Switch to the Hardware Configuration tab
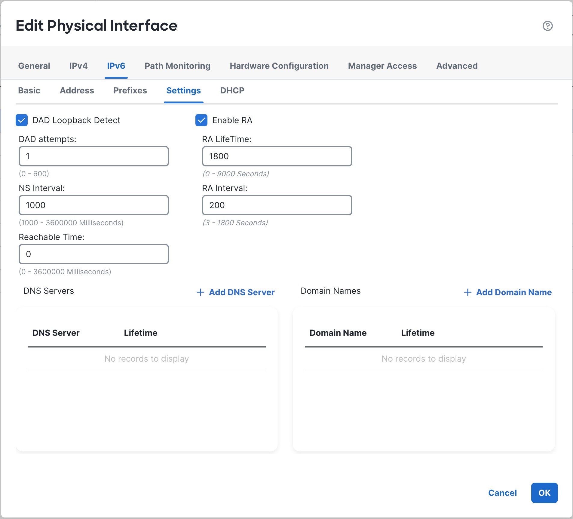The image size is (573, 519). 279,66
